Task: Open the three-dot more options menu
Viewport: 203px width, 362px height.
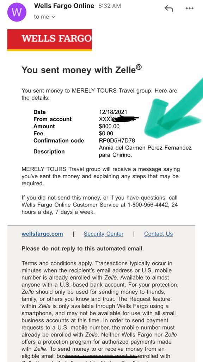Action: (189, 8)
